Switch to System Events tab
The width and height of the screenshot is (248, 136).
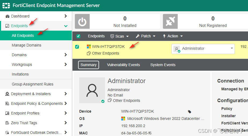(x=163, y=65)
